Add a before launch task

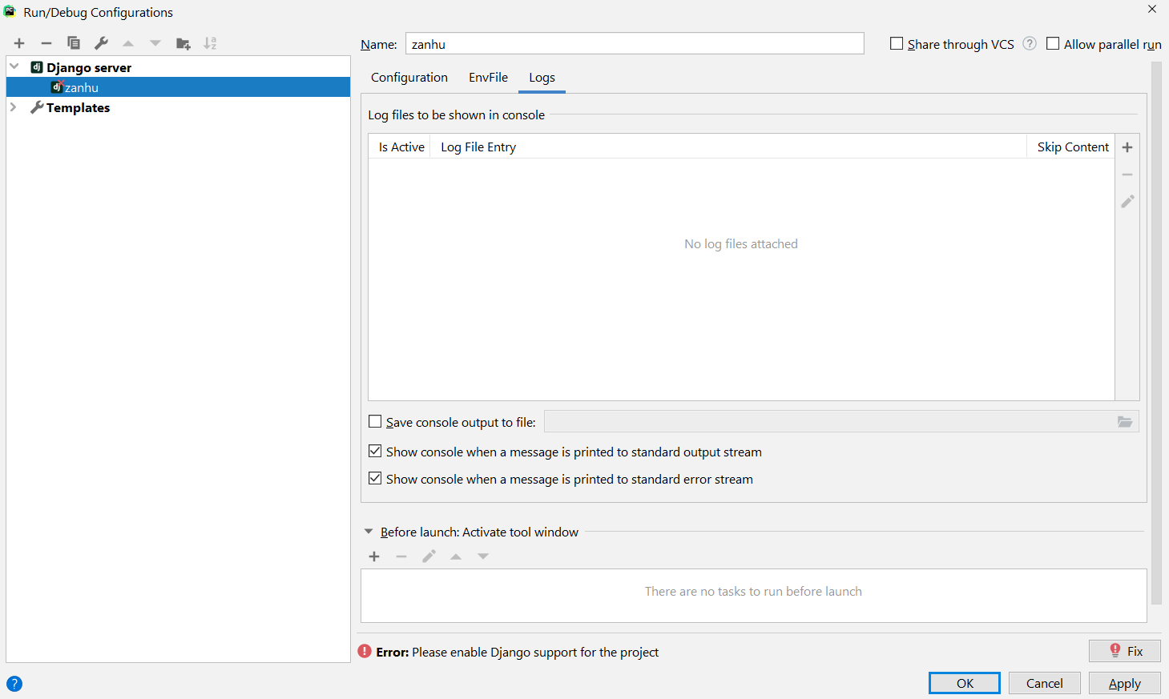pos(374,556)
